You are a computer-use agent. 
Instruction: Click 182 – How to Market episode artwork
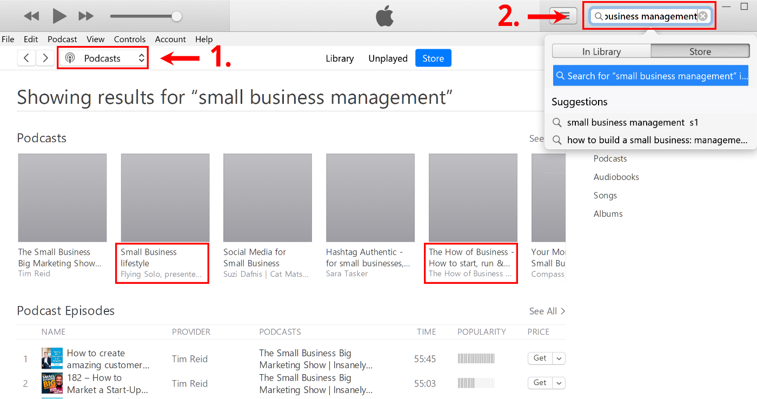tap(52, 383)
